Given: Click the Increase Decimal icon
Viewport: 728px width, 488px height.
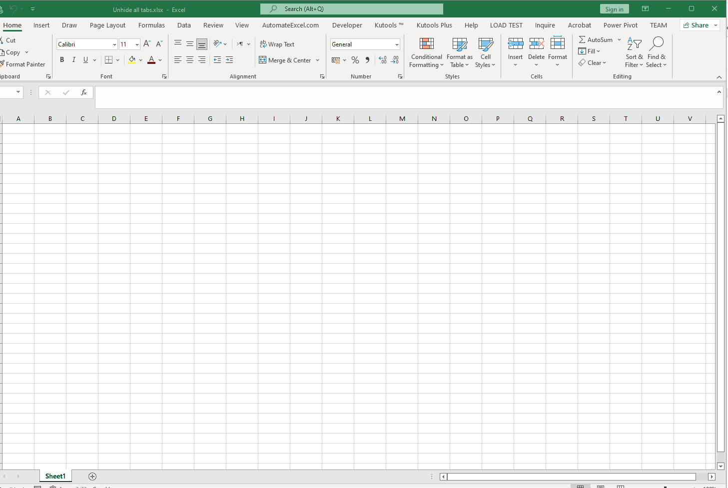Looking at the screenshot, I should (383, 60).
